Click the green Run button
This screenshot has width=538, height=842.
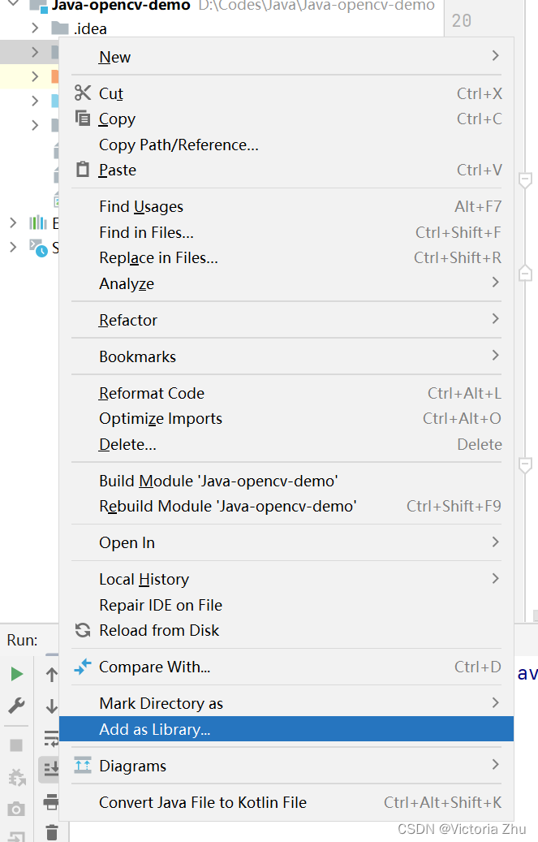[x=16, y=674]
